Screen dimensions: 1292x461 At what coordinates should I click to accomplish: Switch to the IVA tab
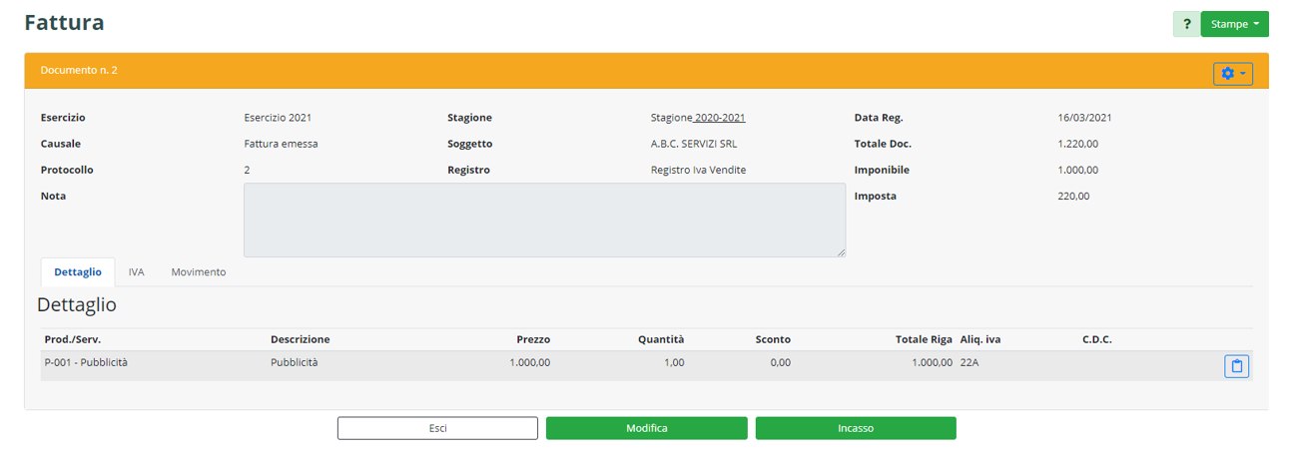pyautogui.click(x=136, y=272)
